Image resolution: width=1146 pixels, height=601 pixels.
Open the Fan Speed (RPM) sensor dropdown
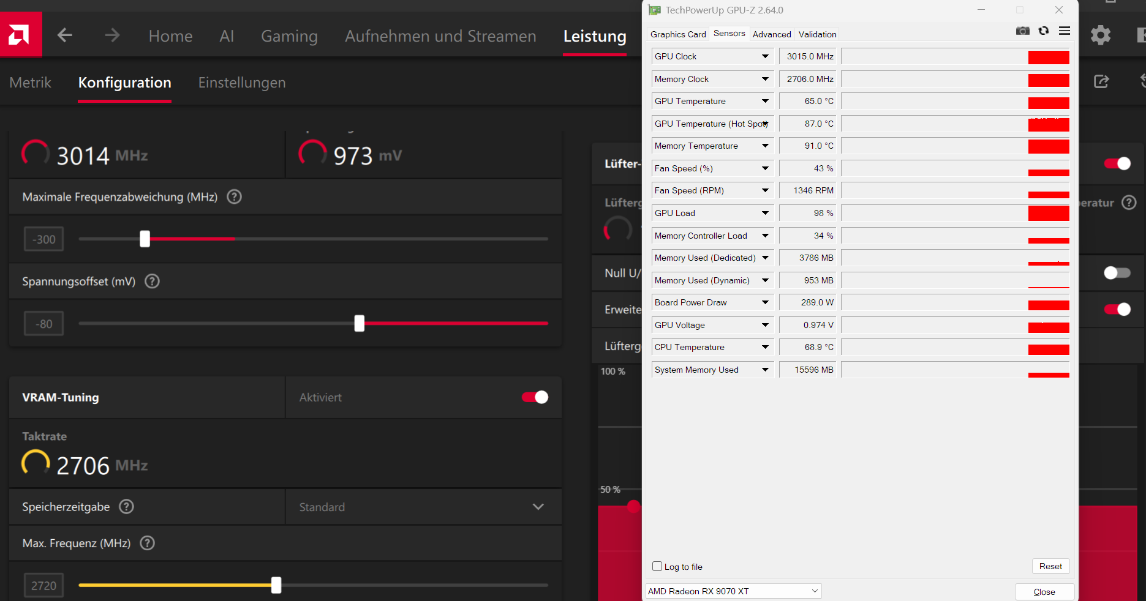pyautogui.click(x=765, y=190)
